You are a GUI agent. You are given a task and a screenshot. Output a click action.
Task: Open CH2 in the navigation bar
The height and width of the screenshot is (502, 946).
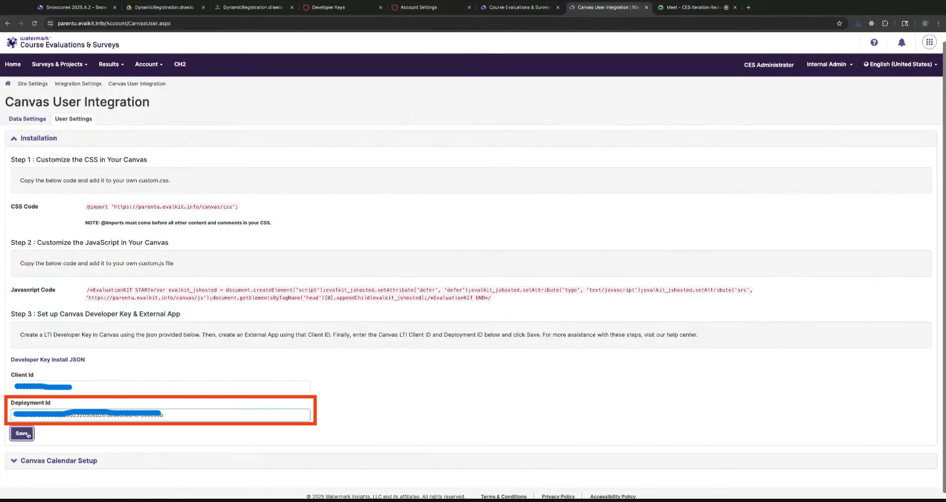[x=180, y=64]
